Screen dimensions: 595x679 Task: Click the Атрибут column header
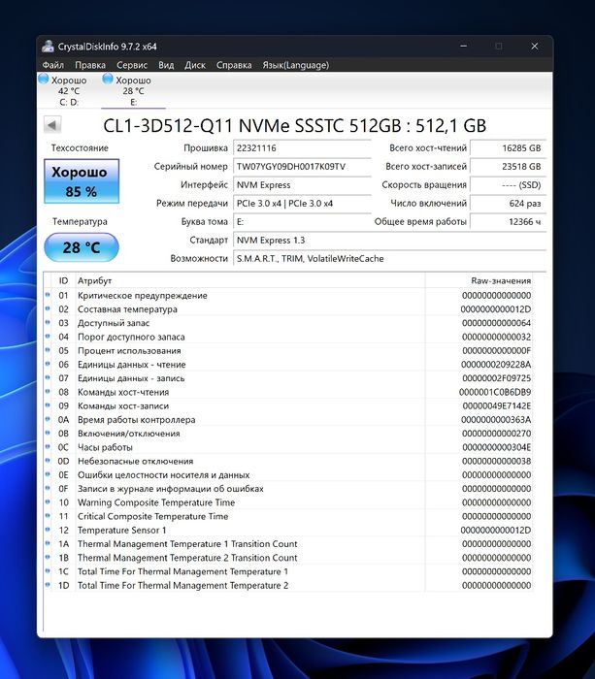tap(250, 280)
